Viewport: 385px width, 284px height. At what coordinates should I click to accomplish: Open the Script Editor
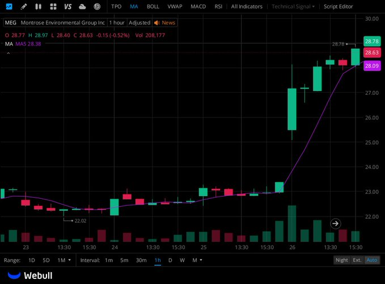tap(338, 7)
